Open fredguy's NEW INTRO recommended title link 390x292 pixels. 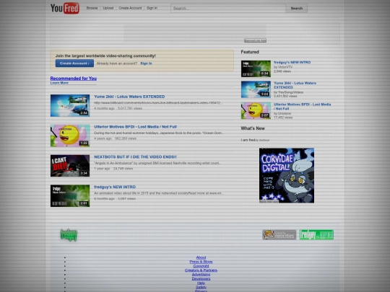pos(115,187)
